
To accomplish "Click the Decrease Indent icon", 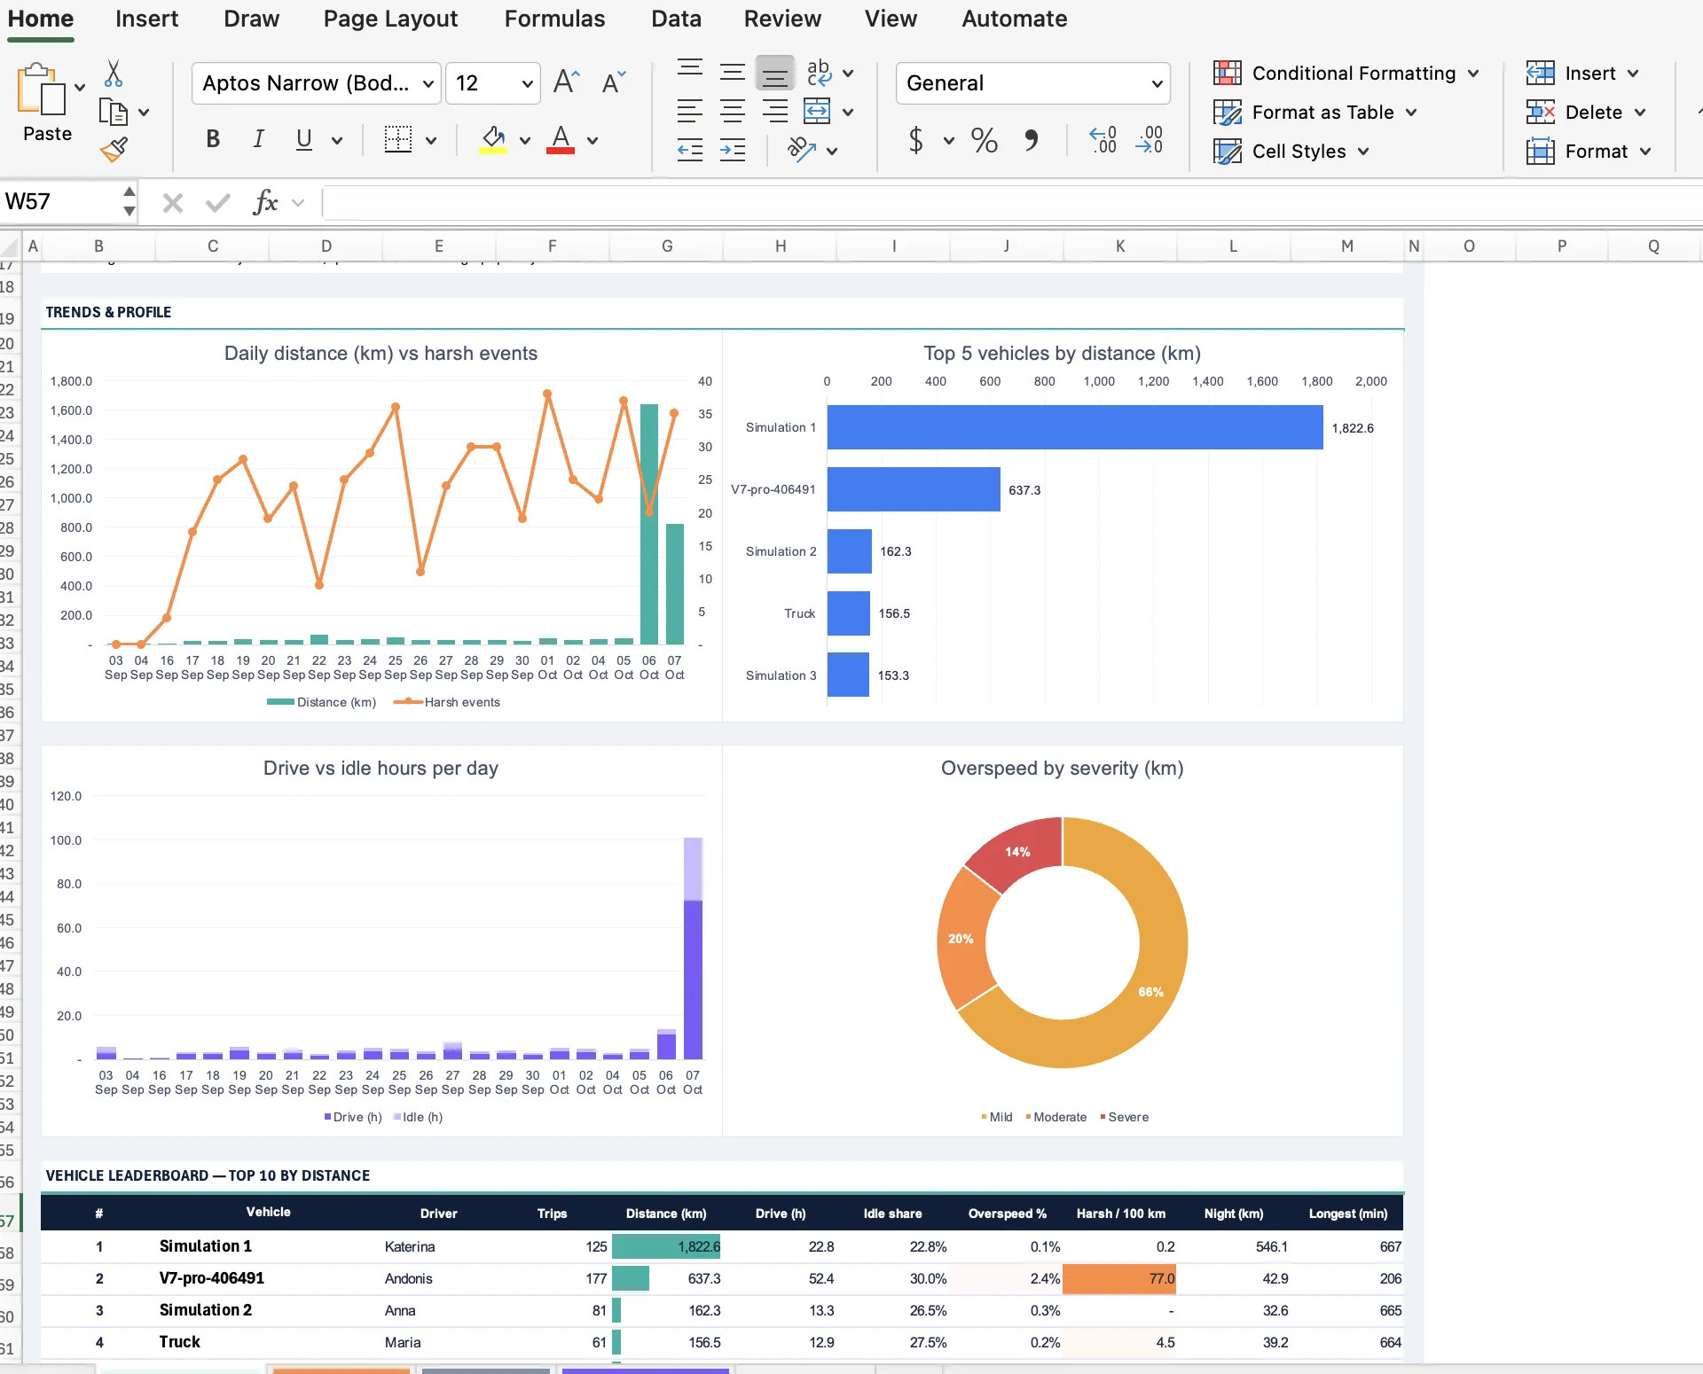I will point(690,150).
